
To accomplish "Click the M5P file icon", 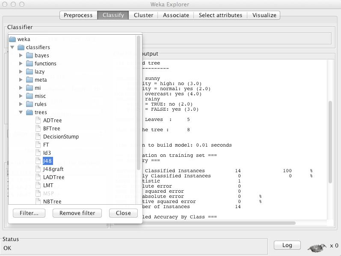I will coord(38,193).
